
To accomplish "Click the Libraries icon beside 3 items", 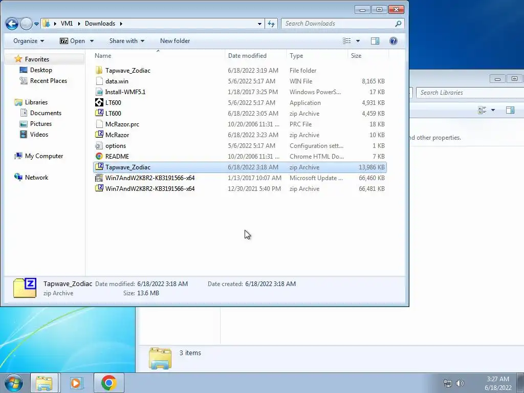I will 160,358.
